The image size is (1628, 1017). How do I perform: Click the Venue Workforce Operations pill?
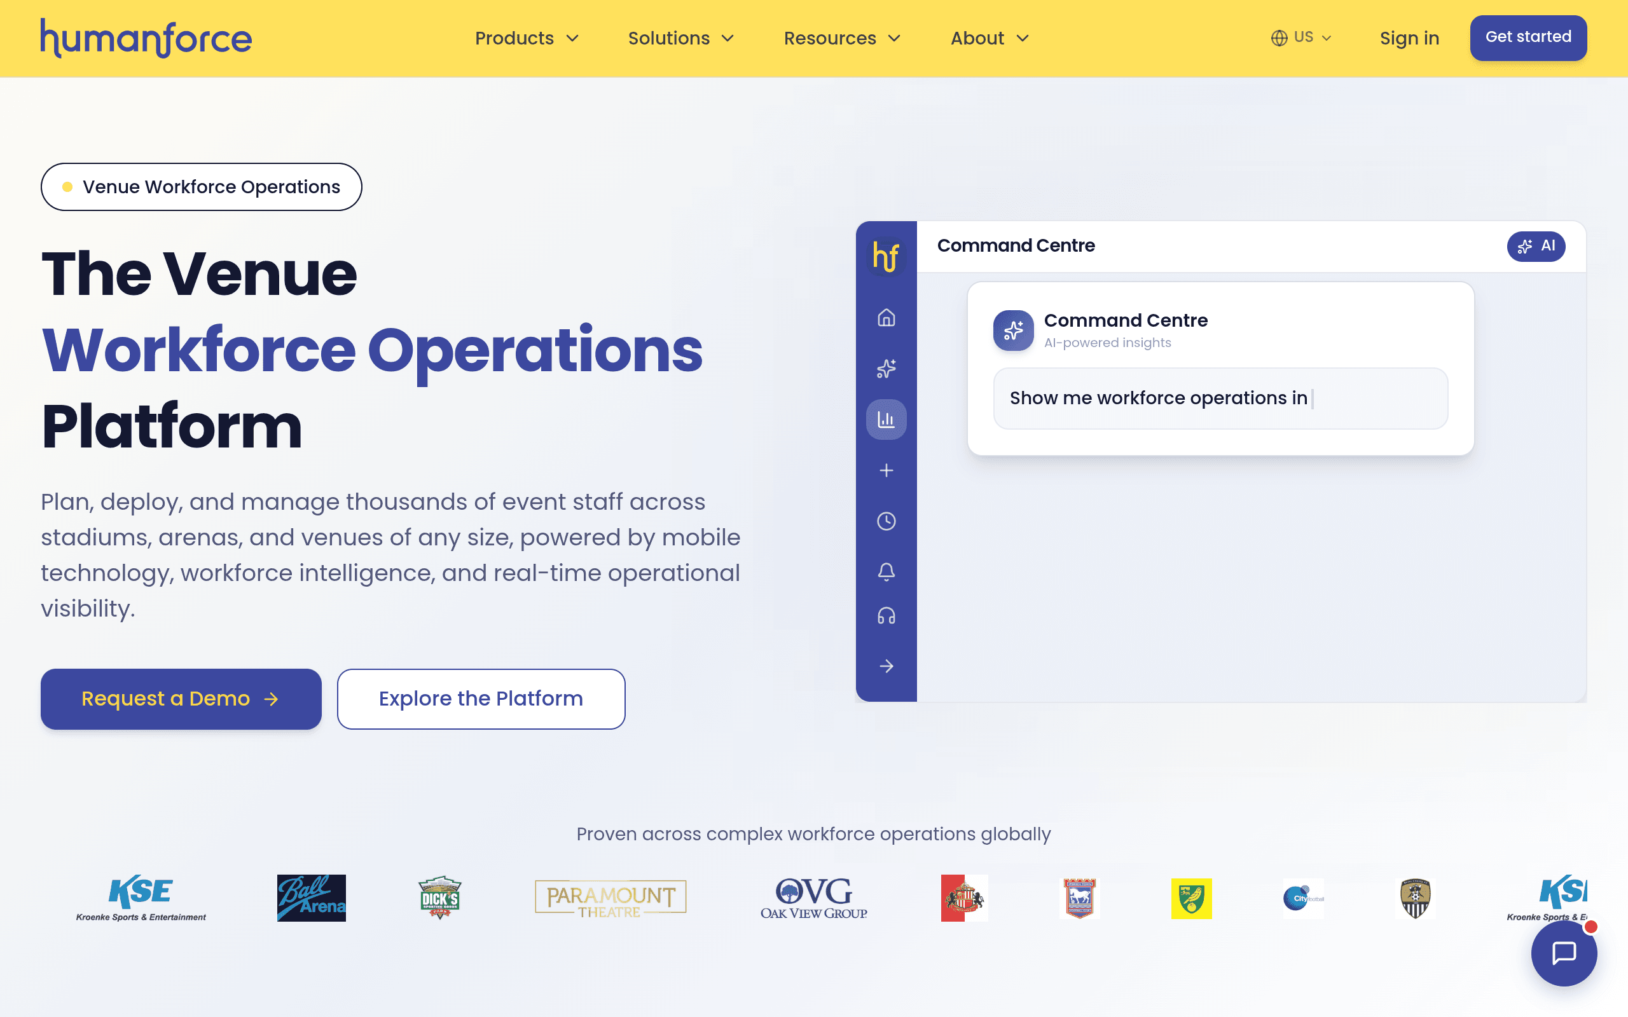[201, 187]
